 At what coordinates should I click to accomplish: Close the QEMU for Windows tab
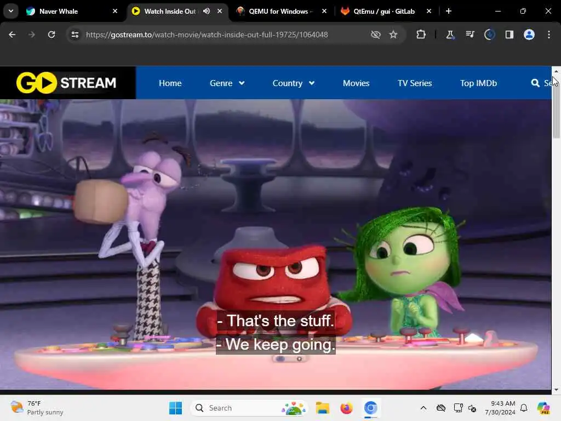coord(324,11)
